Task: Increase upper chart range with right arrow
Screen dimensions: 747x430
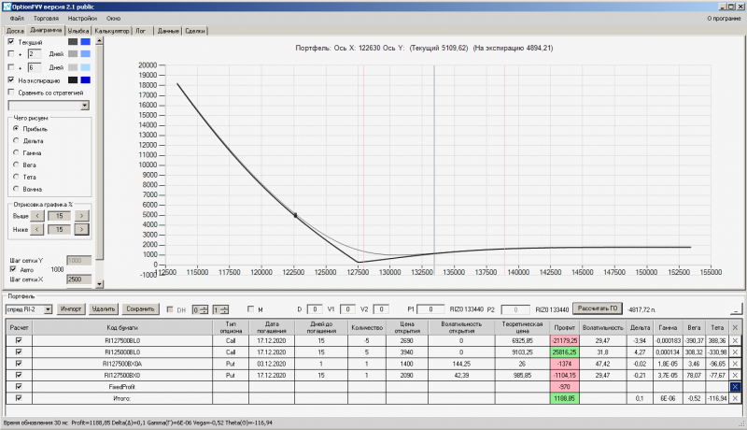Action: [82, 216]
